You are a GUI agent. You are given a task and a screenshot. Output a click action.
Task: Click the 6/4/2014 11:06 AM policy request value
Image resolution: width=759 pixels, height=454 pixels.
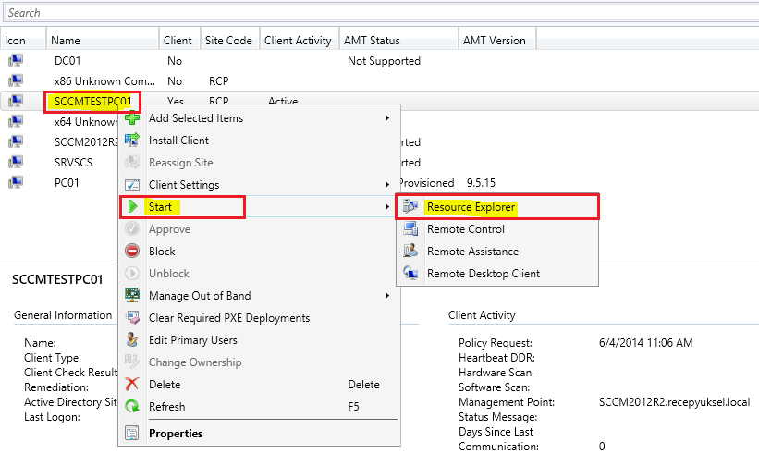coord(645,343)
